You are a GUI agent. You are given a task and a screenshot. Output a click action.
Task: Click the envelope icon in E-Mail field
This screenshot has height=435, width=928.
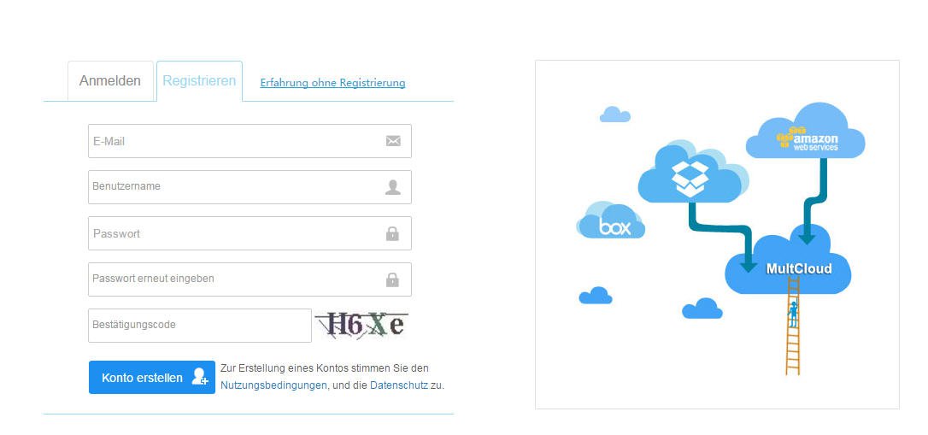393,141
